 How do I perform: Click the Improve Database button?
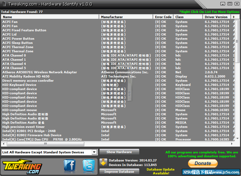tap(119, 172)
